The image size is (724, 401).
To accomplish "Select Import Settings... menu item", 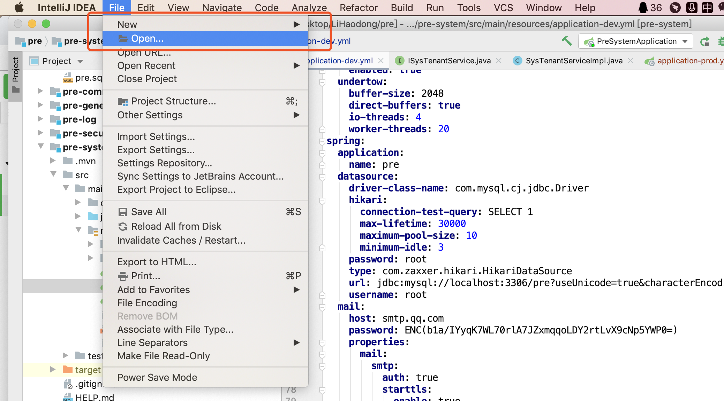I will point(205,136).
